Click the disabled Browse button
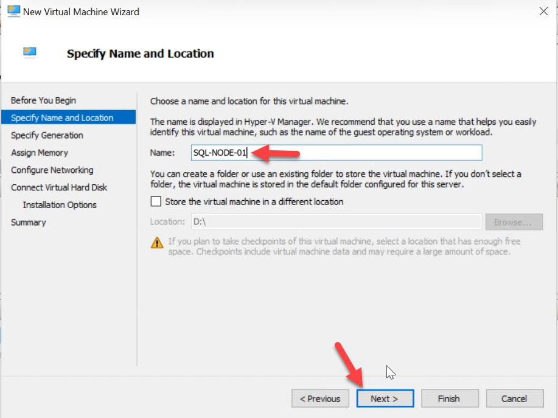The height and width of the screenshot is (418, 558). pyautogui.click(x=514, y=222)
